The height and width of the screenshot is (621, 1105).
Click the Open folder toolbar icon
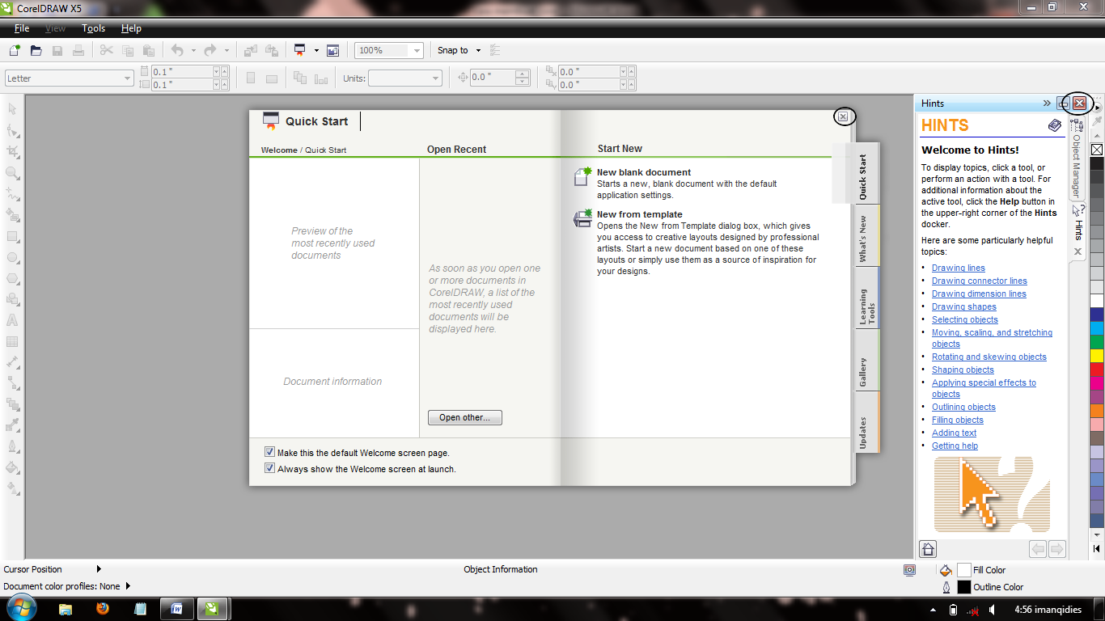(36, 50)
